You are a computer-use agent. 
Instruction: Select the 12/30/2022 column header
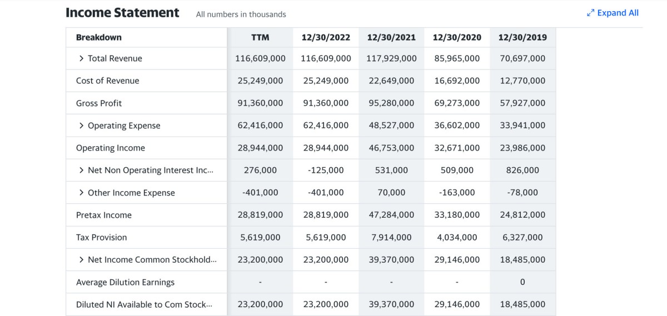[326, 37]
